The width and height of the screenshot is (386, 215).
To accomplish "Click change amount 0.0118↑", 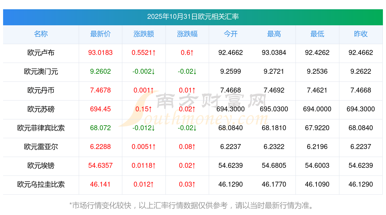I will coord(144,166).
